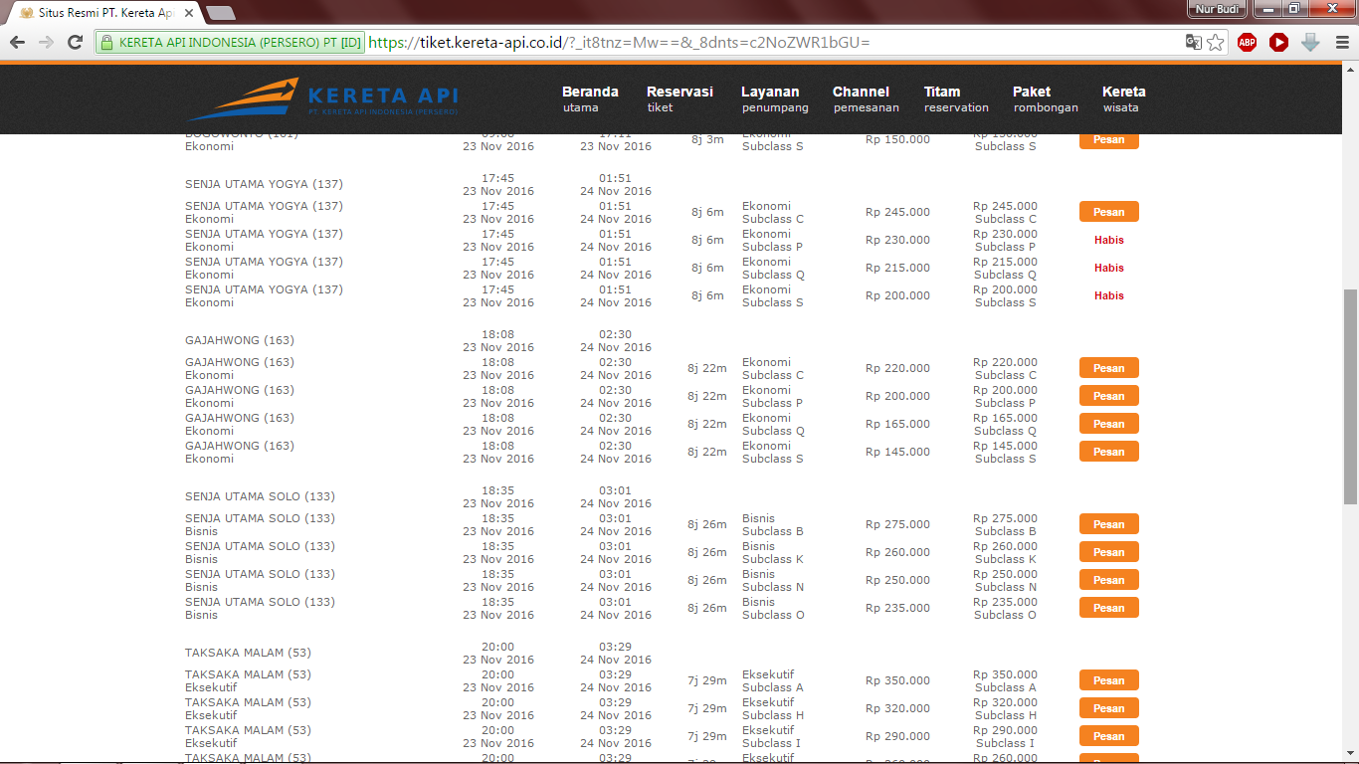The image size is (1359, 764).
Task: Click the browser Back arrow
Action: tap(17, 42)
